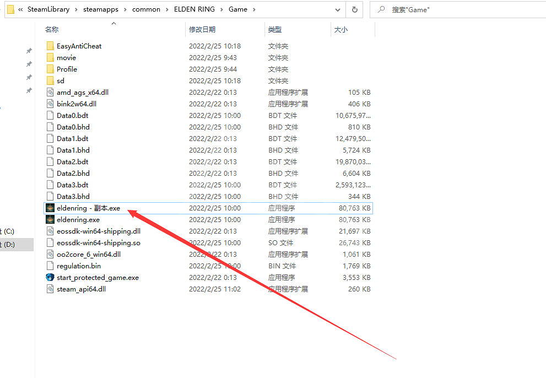Click the refresh button beside address bar
Image resolution: width=546 pixels, height=378 pixels.
pos(354,9)
